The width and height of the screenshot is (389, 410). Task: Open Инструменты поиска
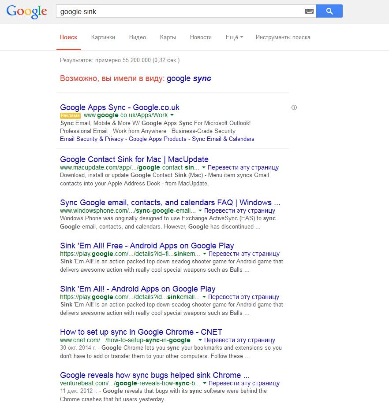(x=283, y=37)
